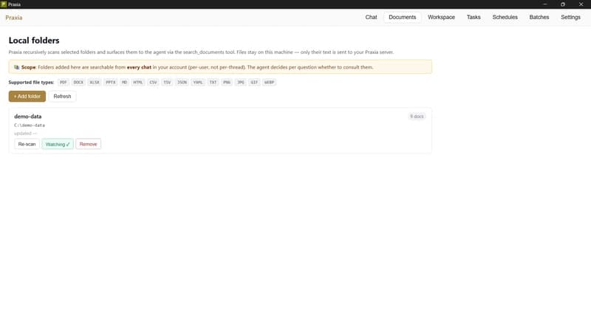591x332 pixels.
Task: Click the TSV file type badge
Action: click(167, 83)
